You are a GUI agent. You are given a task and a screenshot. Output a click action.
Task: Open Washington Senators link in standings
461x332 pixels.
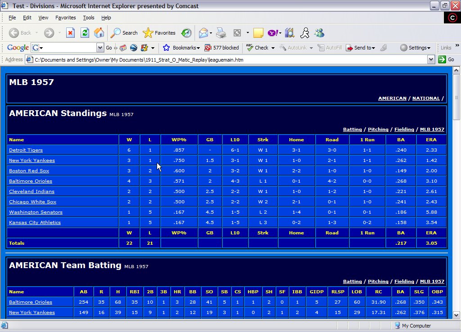coord(36,212)
